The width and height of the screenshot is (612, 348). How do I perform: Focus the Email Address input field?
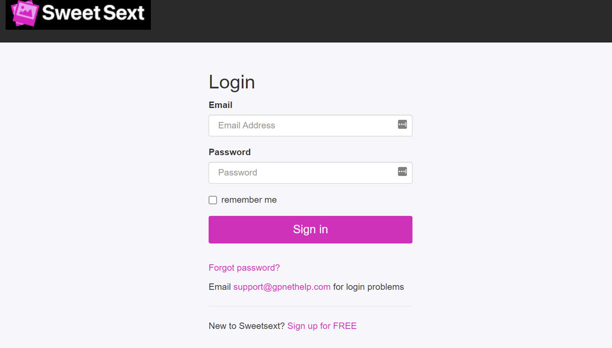(301, 126)
